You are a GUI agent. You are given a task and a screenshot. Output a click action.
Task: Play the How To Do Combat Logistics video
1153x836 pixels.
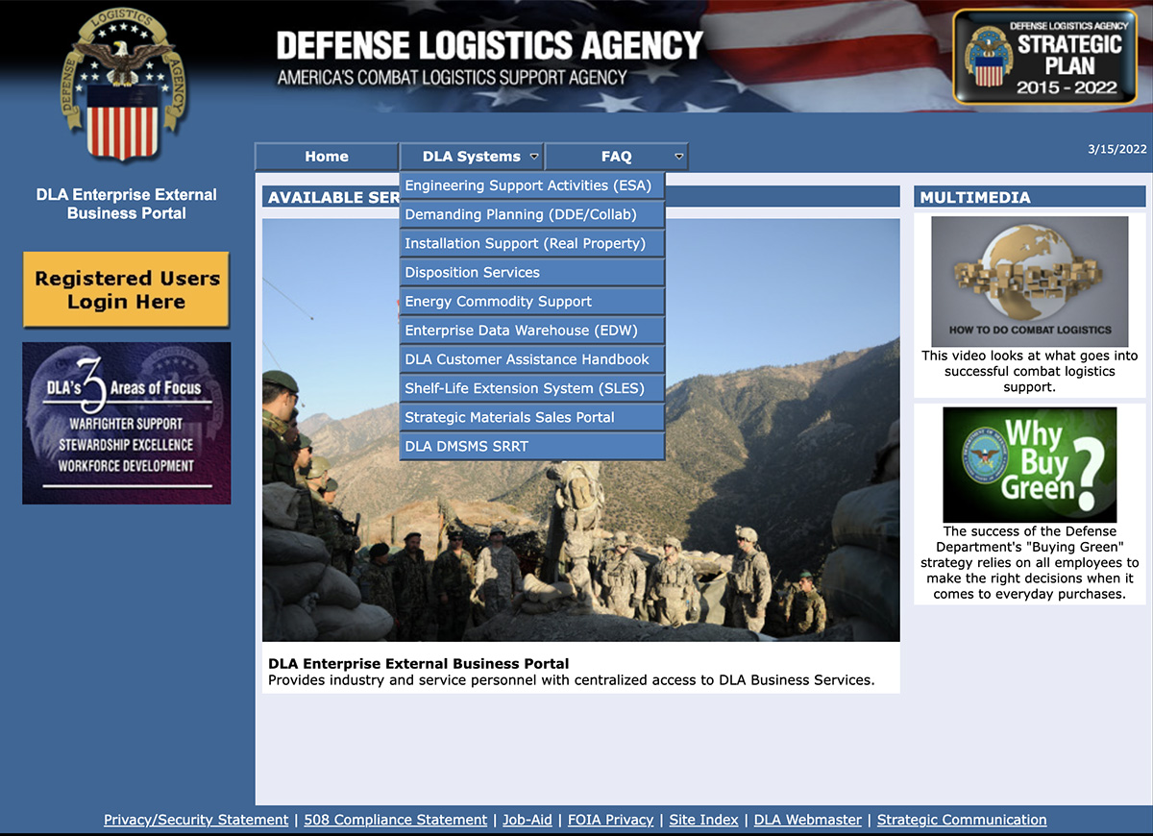1029,281
